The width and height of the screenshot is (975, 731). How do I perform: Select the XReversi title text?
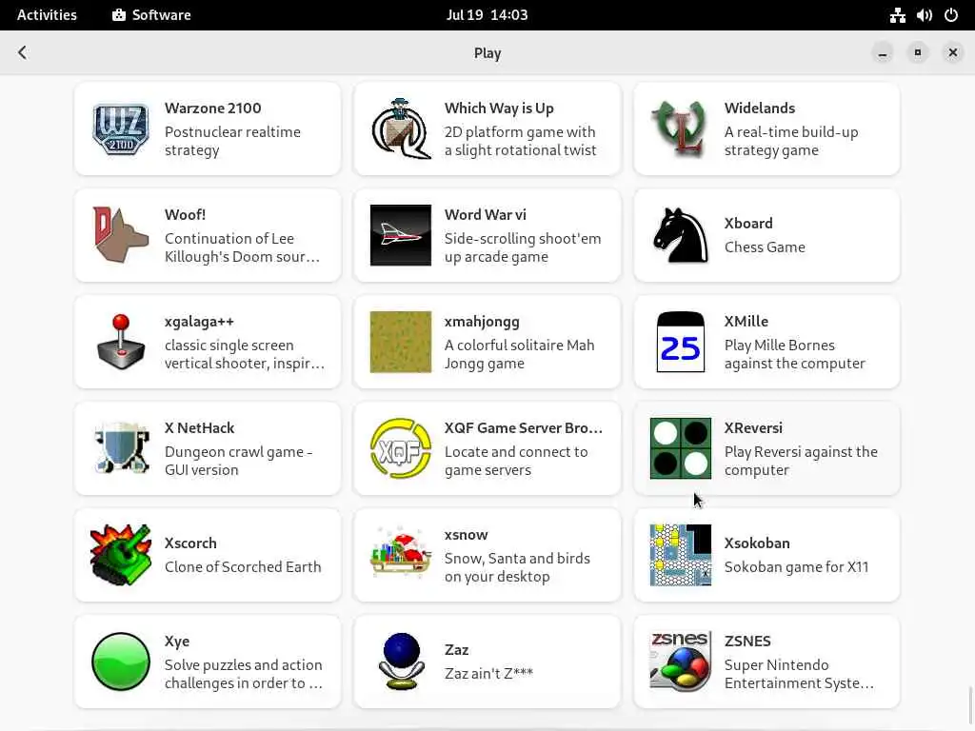(x=753, y=427)
